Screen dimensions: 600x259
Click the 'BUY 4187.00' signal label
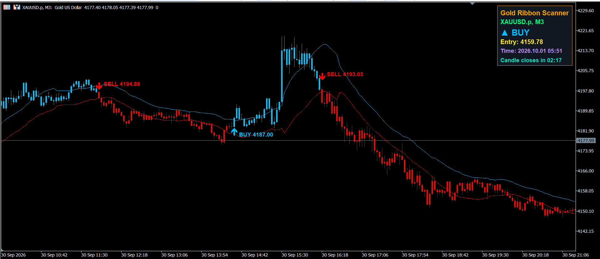click(256, 135)
